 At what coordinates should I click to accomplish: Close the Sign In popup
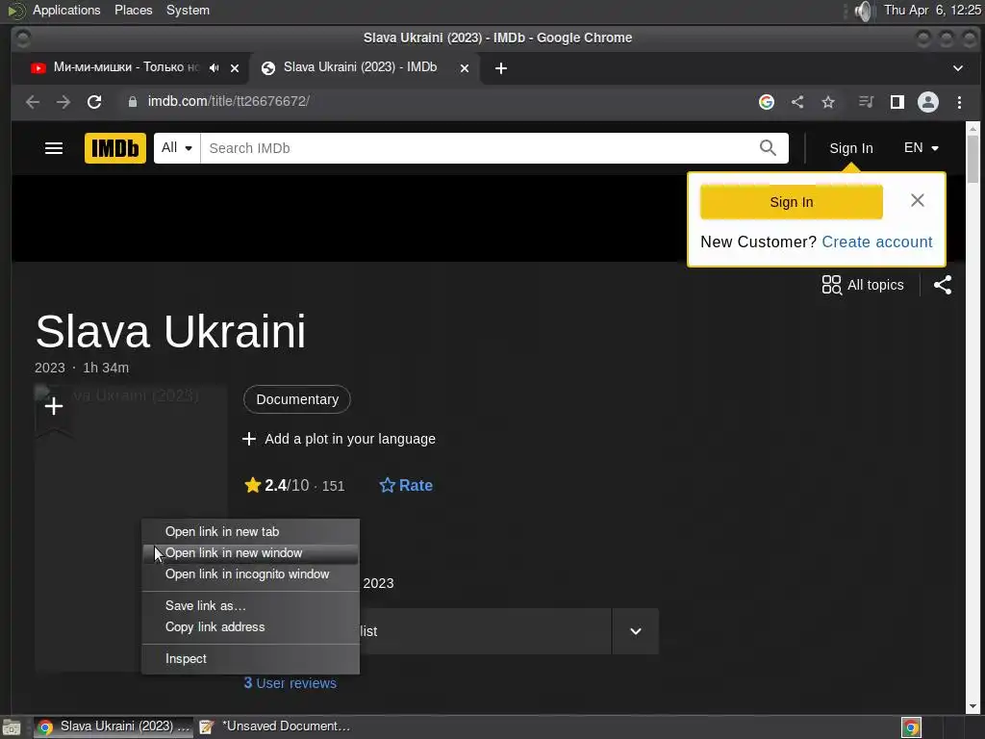(x=917, y=200)
